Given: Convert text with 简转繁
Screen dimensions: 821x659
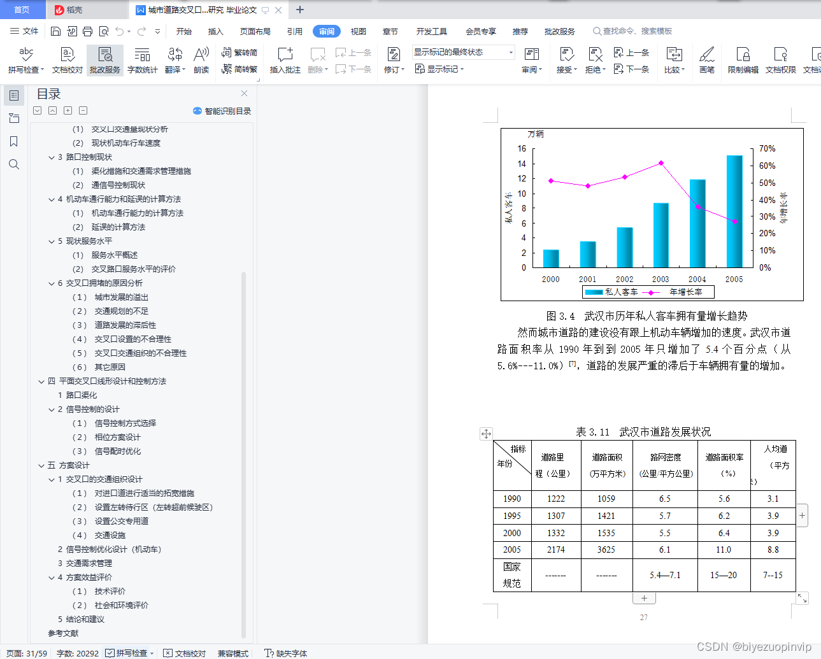Looking at the screenshot, I should [239, 69].
